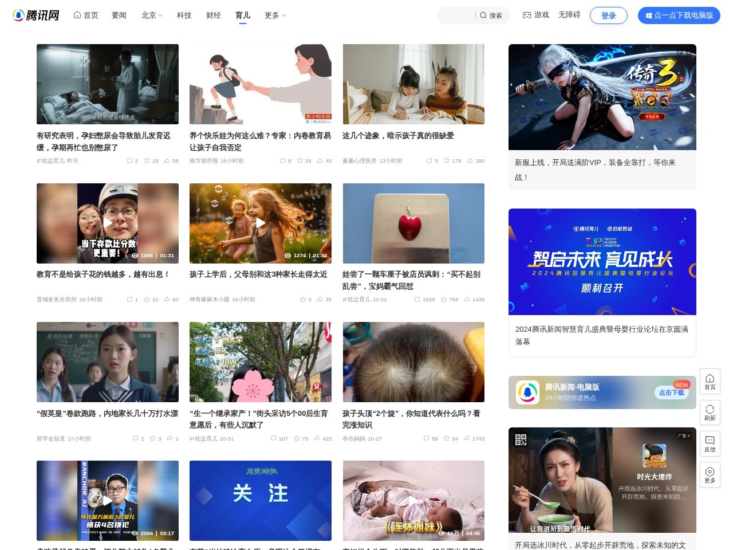Click 点击下载 on 腾讯新闻 banner
733x550 pixels.
[672, 392]
